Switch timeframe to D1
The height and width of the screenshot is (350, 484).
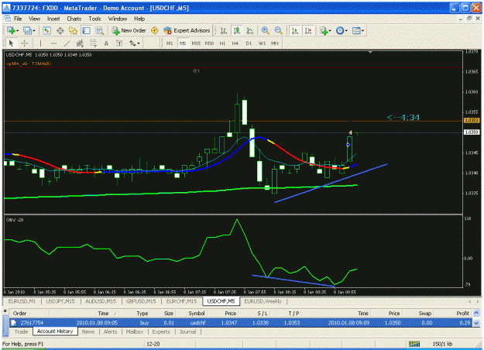pyautogui.click(x=249, y=43)
